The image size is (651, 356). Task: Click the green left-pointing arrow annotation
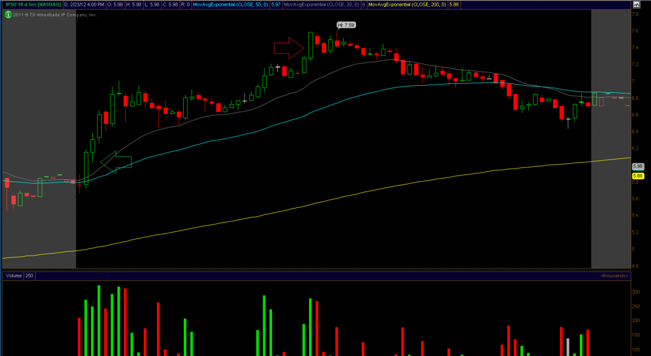[116, 161]
